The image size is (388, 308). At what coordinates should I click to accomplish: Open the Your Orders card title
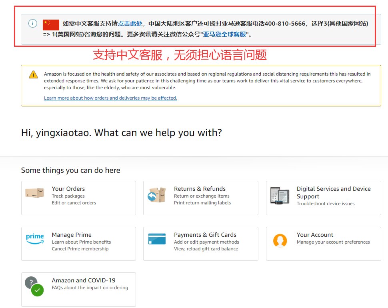coord(68,189)
